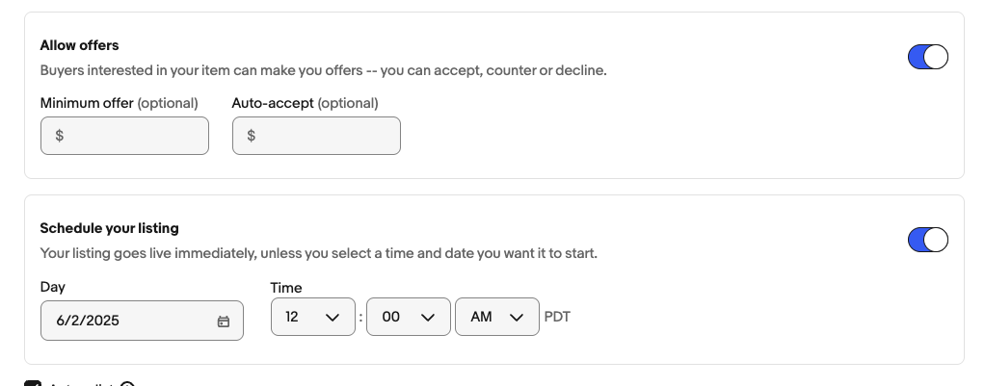Click the Auto-accept (optional) label
Screen dimensions: 985x386
point(305,103)
